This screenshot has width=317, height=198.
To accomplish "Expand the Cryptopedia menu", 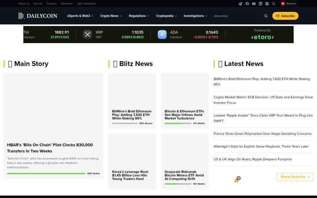I will [x=166, y=16].
